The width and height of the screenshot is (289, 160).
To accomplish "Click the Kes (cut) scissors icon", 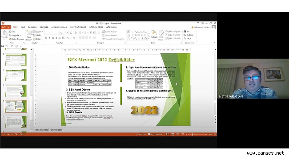I will pos(10,32).
